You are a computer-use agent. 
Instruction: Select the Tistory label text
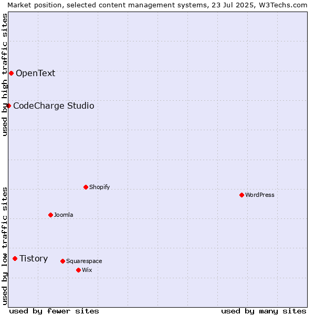[x=34, y=258]
